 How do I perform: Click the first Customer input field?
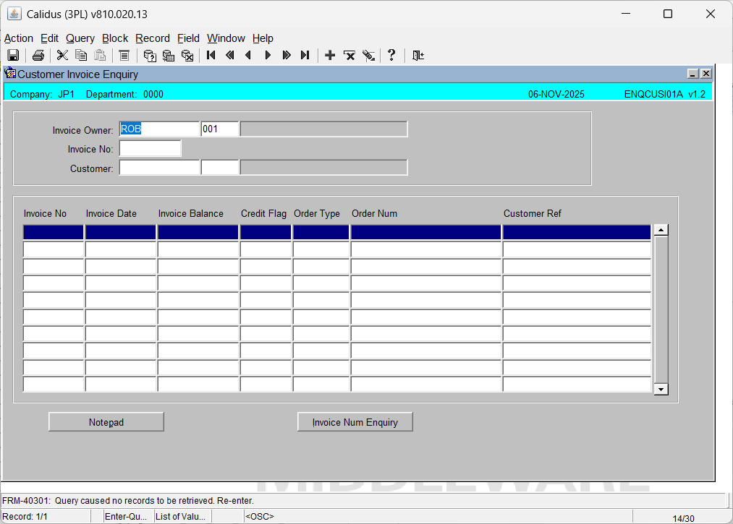(x=159, y=168)
